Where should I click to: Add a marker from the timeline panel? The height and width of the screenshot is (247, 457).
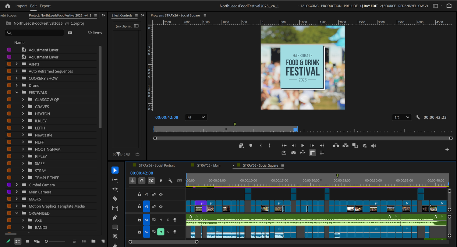pos(161,181)
